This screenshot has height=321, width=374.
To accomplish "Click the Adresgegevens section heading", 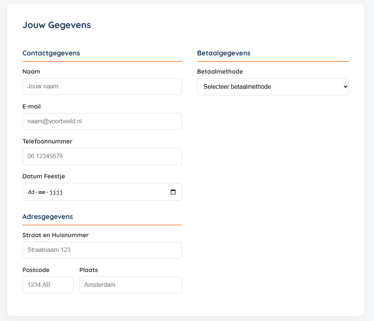I will (x=47, y=217).
